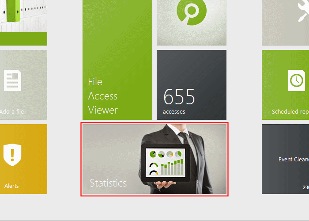Click the clock document icon on Scheduled reports
309x221 pixels.
coord(297,80)
